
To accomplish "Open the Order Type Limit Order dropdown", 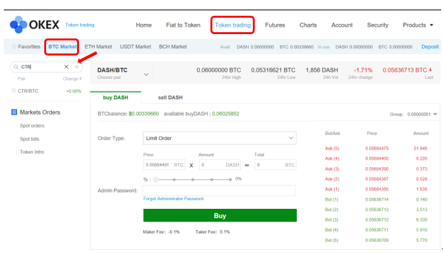I will [x=219, y=138].
